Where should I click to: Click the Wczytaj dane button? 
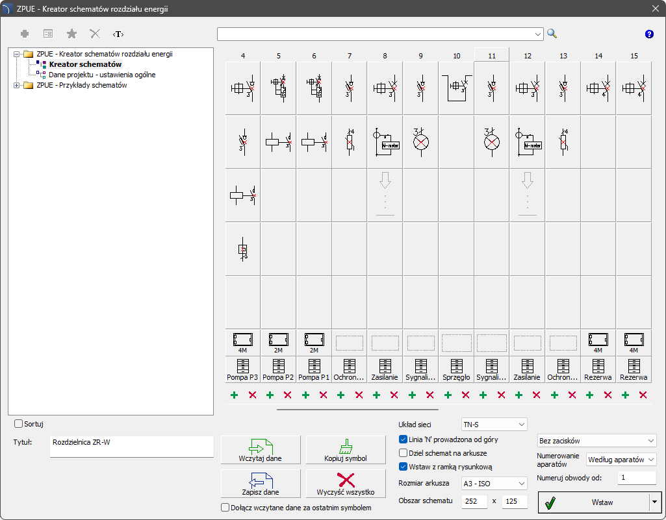(261, 450)
